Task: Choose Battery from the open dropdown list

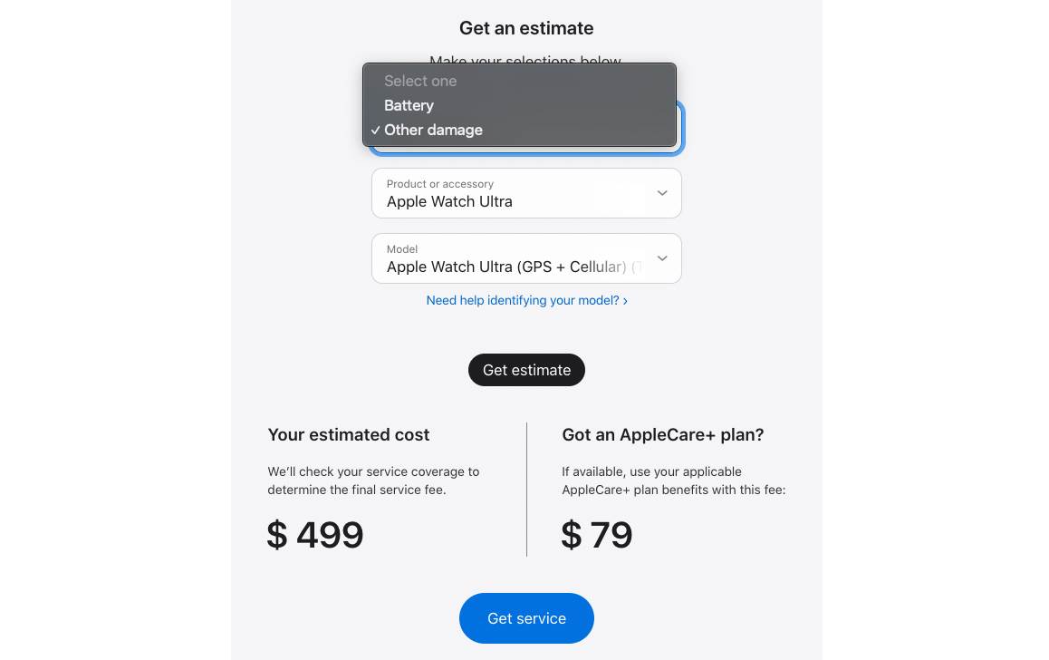Action: (409, 105)
